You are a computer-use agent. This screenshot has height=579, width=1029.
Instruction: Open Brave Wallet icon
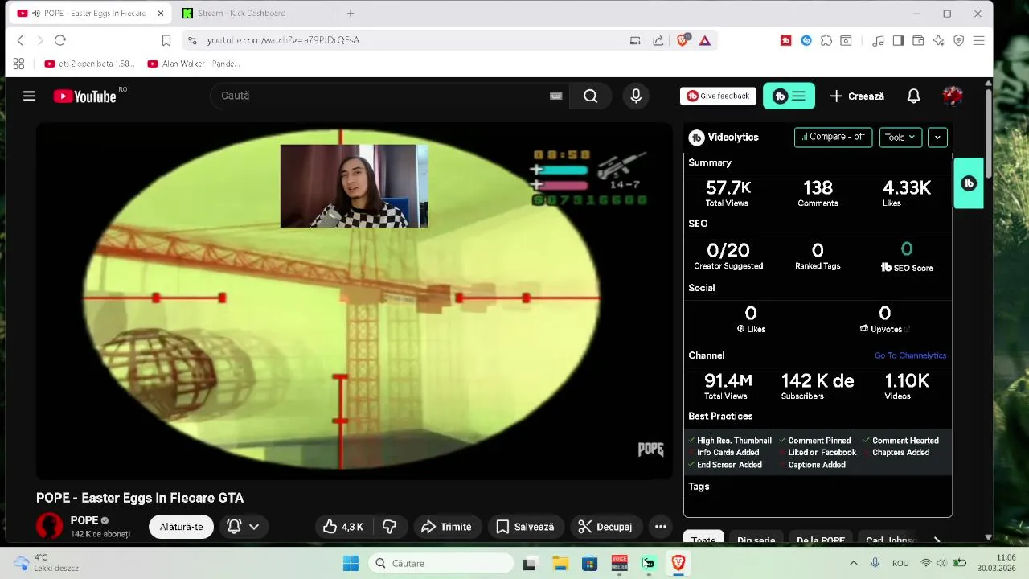(918, 40)
